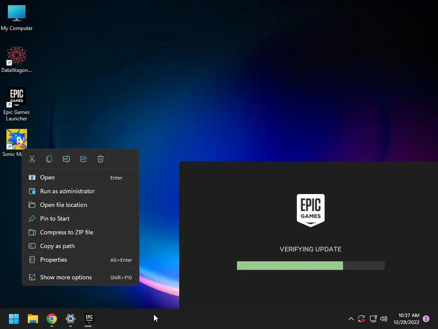Click the Share icon in context menu

click(83, 159)
